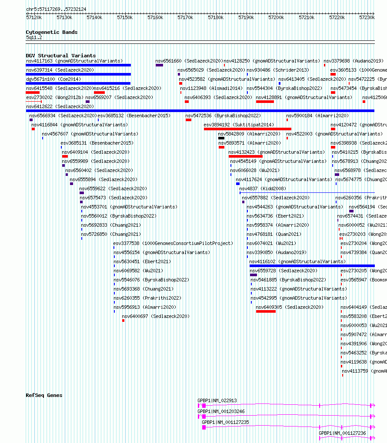
Task: Click nsv4116844 gnomAD variant label
Action: 80,125
